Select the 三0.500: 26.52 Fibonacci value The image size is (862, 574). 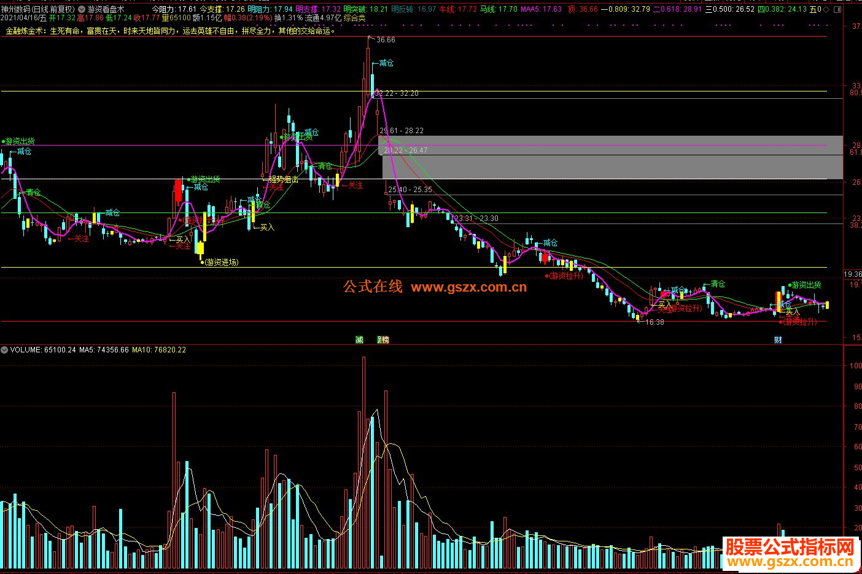tap(730, 9)
